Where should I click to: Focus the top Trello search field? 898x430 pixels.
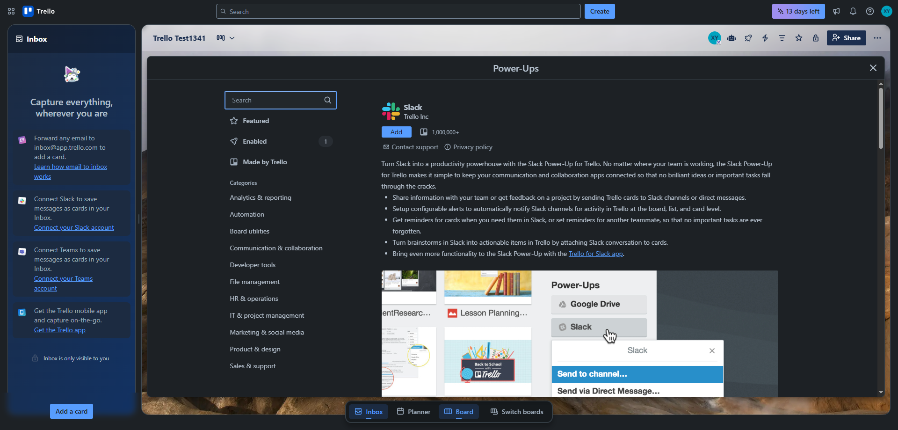[398, 11]
